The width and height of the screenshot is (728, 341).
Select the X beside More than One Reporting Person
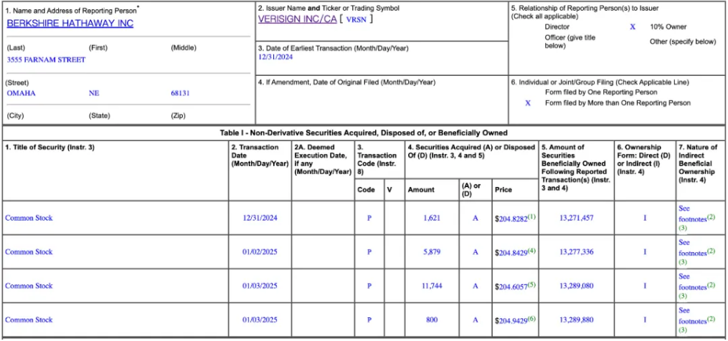point(528,103)
